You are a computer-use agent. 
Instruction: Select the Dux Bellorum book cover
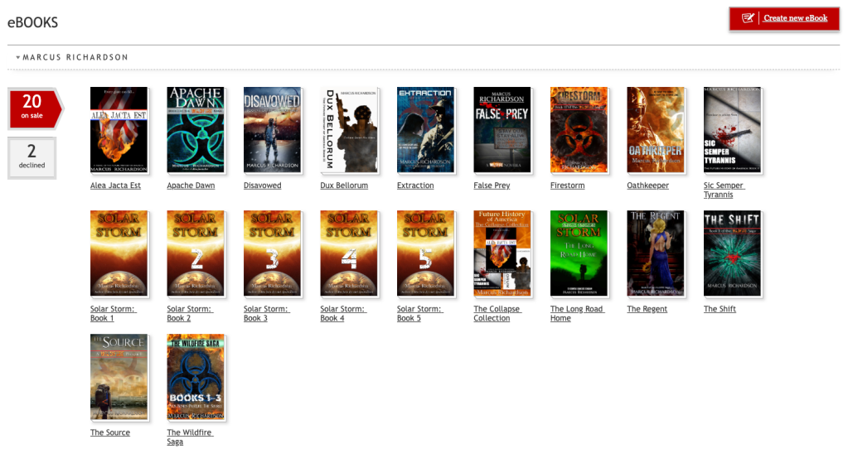pyautogui.click(x=349, y=129)
